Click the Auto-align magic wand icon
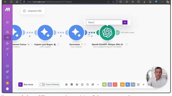The height and width of the screenshot is (96, 172). (93, 85)
